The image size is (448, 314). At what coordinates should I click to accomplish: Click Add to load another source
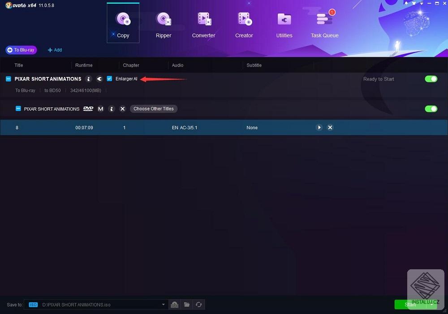click(x=54, y=50)
